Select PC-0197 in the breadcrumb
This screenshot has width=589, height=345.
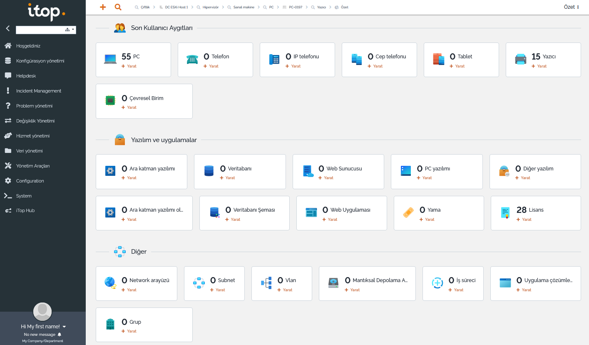[295, 7]
